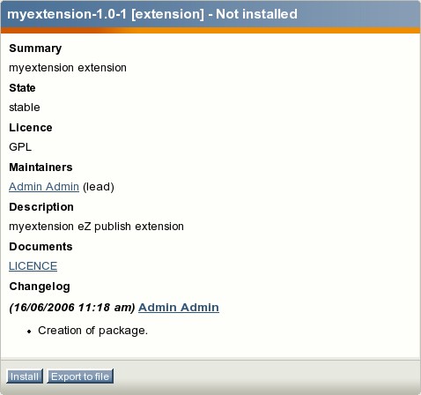Viewport: 421px width, 395px height.
Task: Open Admin Admin link in the Changelog entry
Action: pyautogui.click(x=179, y=308)
